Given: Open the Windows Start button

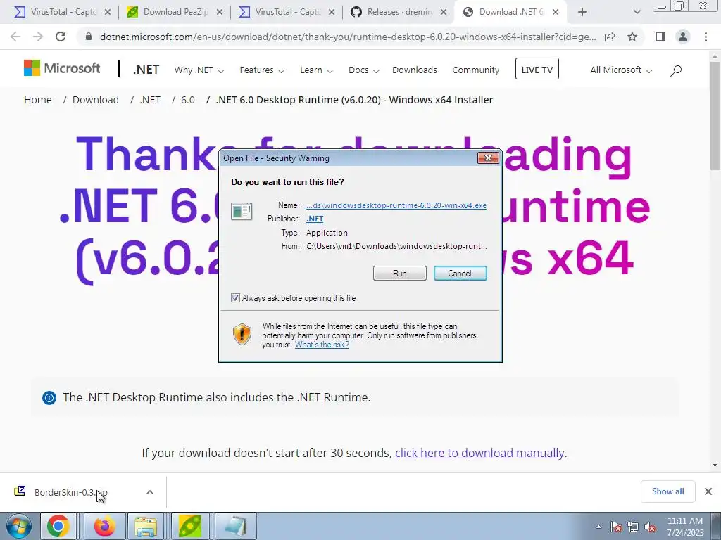Looking at the screenshot, I should pos(18,526).
